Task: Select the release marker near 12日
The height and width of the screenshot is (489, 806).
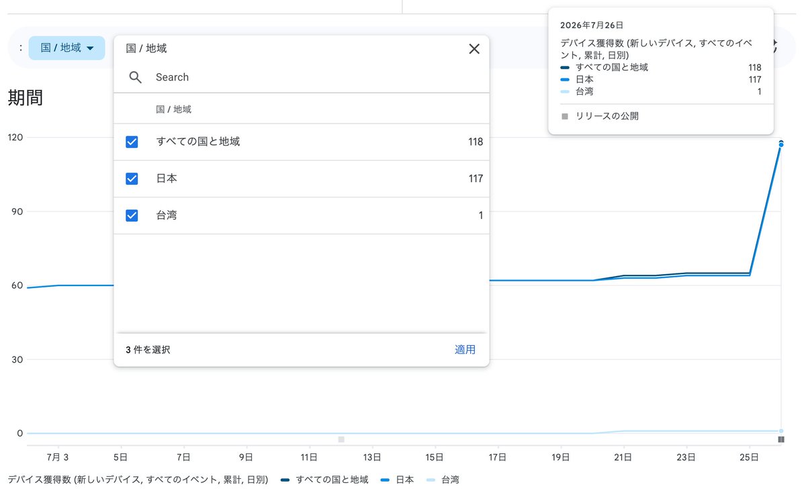Action: (341, 439)
